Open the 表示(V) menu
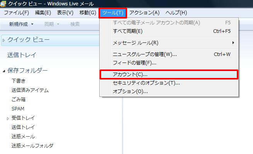 click(x=65, y=13)
